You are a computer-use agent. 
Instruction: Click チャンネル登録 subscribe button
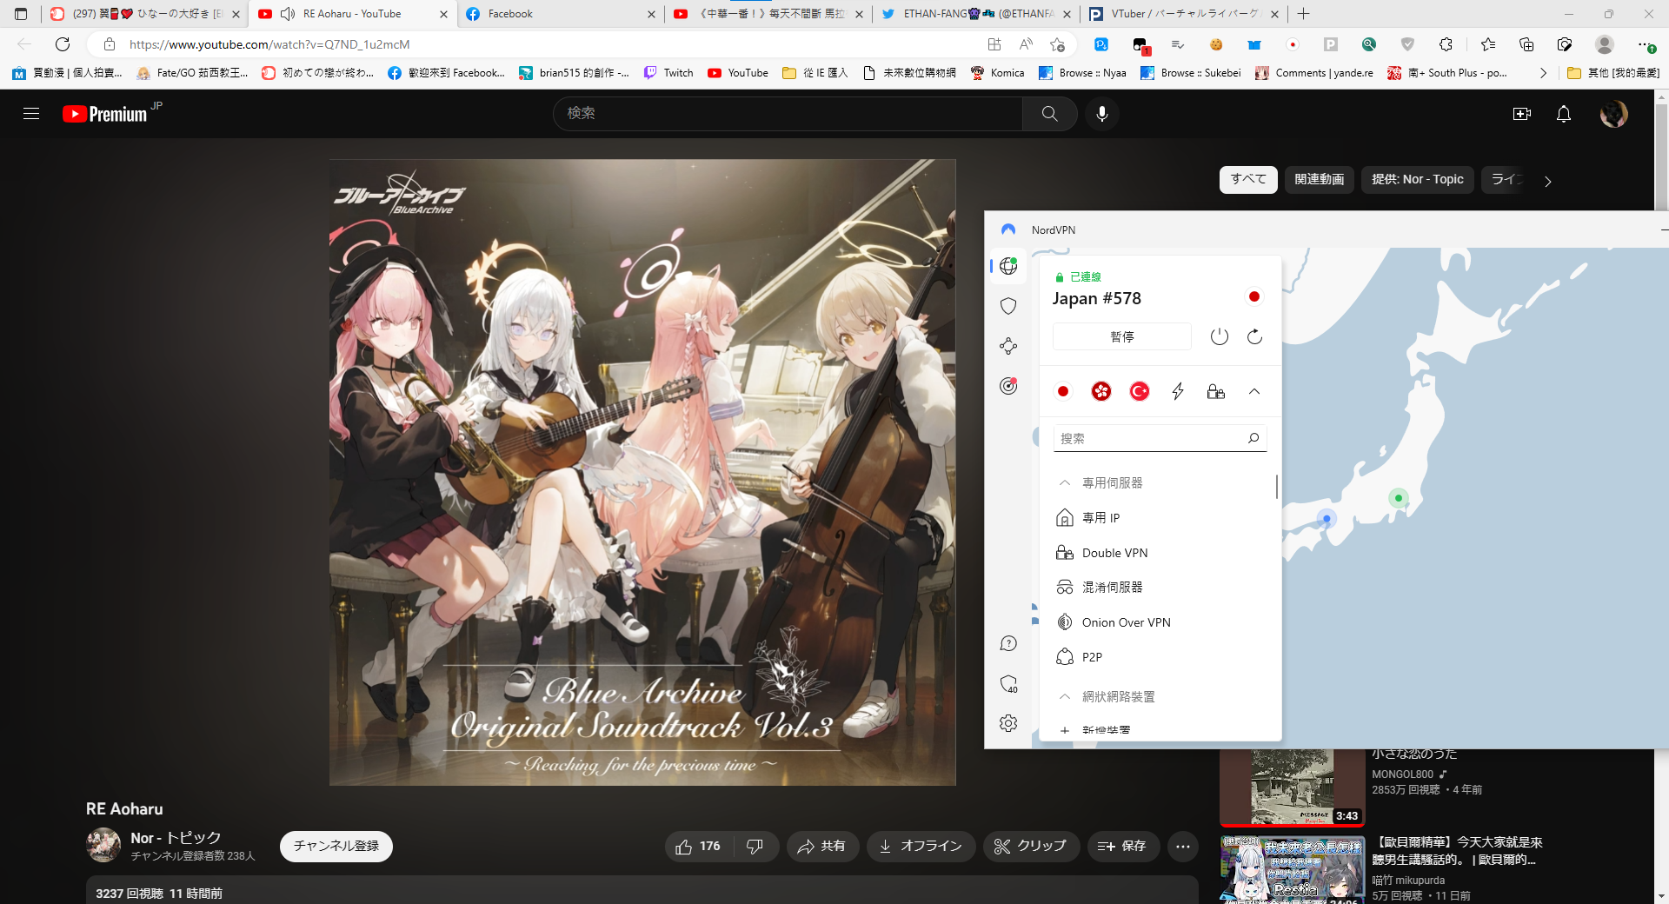coord(336,846)
